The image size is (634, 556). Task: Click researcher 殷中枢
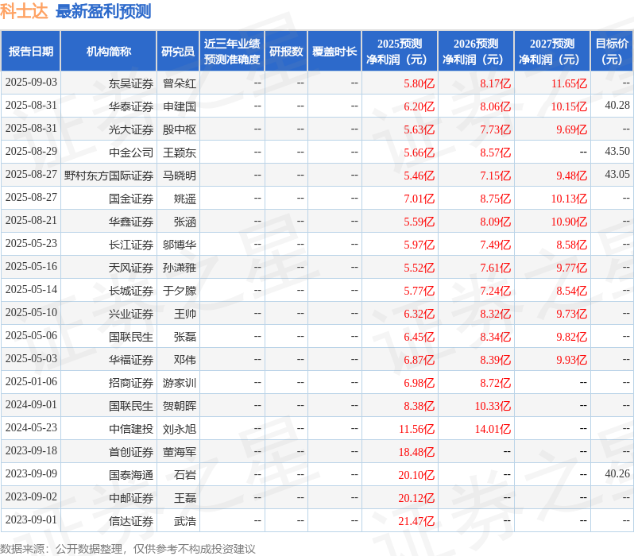point(180,129)
